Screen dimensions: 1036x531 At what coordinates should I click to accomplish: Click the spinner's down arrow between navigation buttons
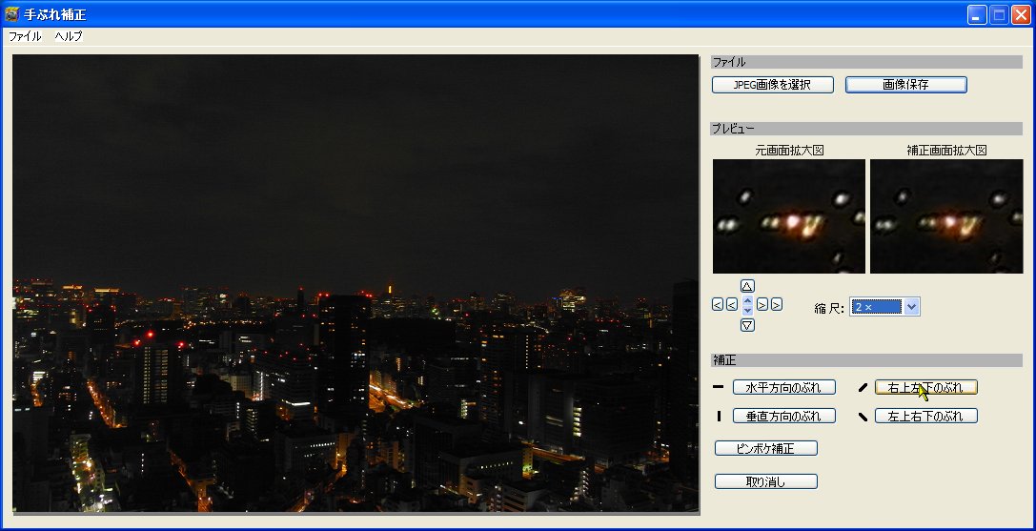click(x=747, y=310)
